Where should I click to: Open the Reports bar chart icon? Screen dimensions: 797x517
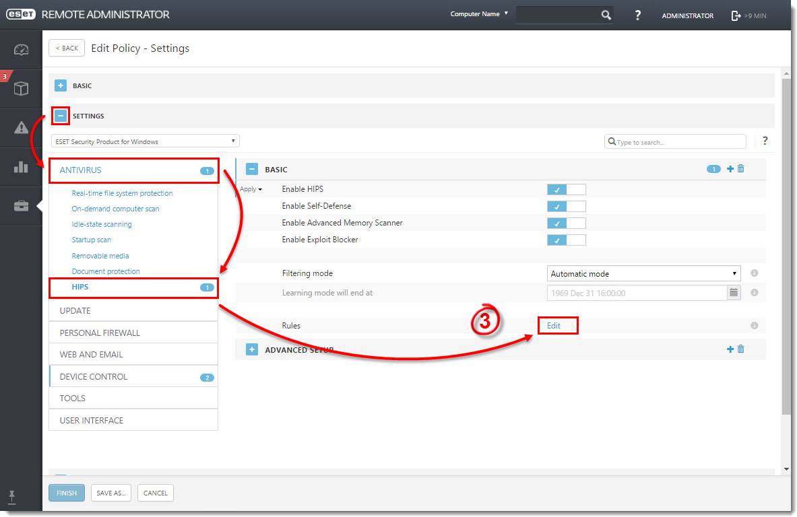click(21, 166)
